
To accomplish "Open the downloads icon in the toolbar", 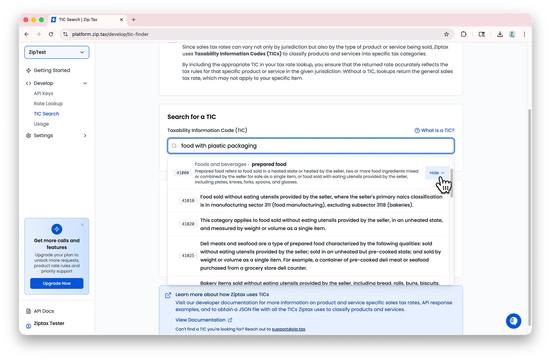I will (x=500, y=34).
